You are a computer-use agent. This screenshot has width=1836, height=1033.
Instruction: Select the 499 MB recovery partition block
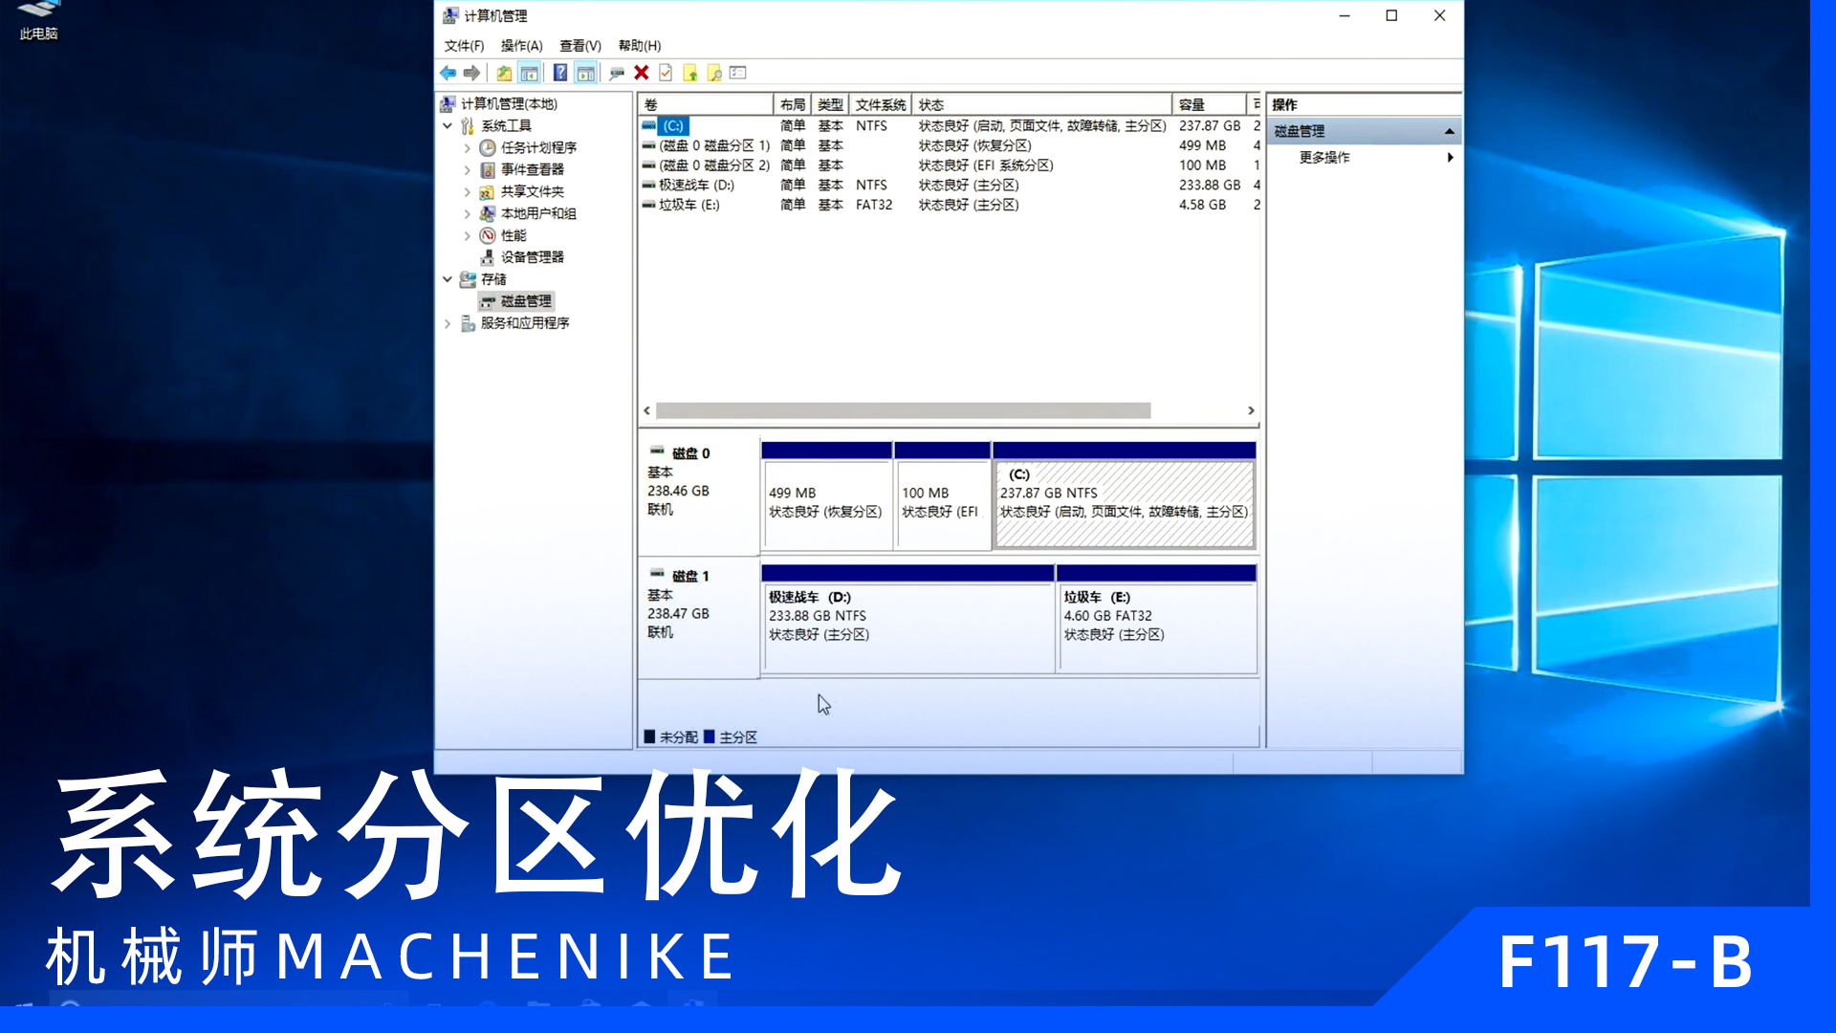tap(827, 495)
